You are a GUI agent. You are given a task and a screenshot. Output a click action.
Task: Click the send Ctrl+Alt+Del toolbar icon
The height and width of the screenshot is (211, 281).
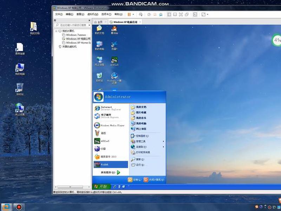tap(141, 14)
